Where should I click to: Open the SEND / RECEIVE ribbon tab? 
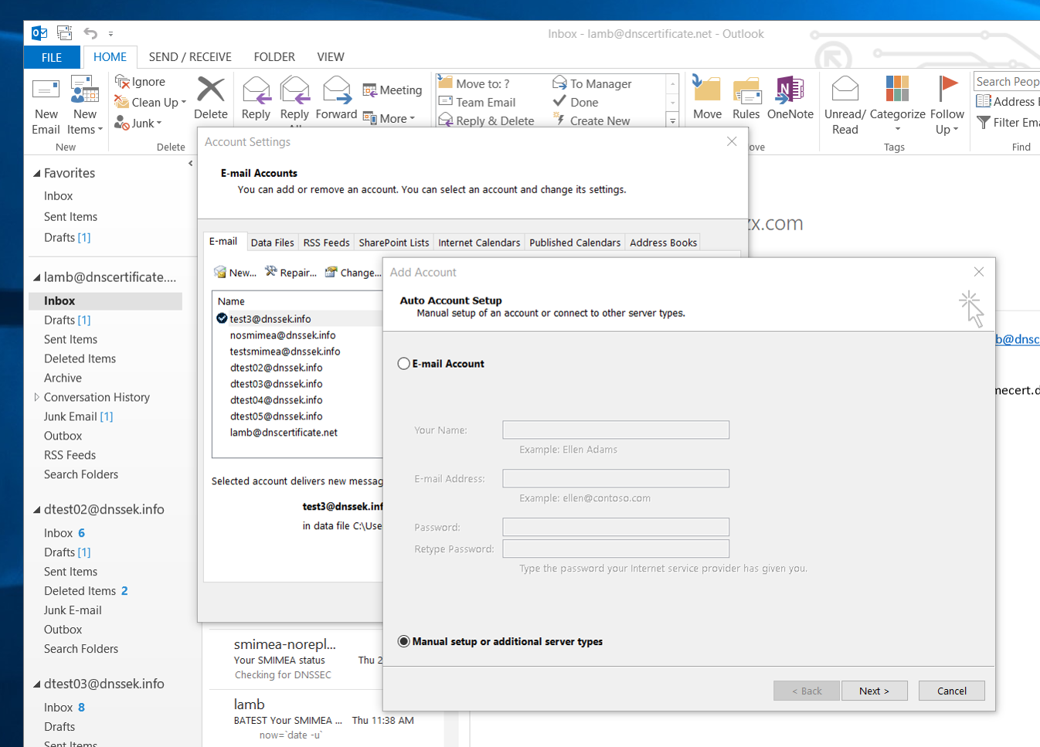[x=190, y=57]
